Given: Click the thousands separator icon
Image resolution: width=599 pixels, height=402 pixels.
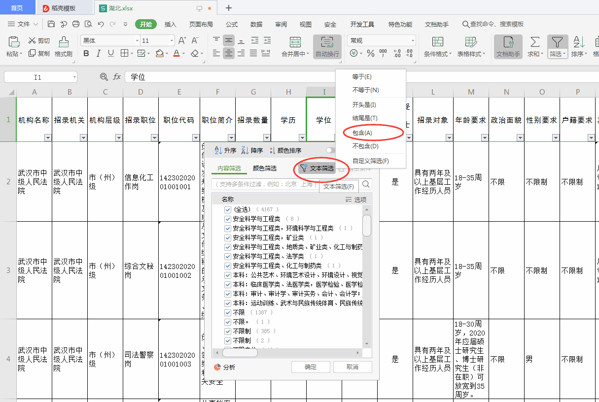Looking at the screenshot, I should pyautogui.click(x=383, y=53).
